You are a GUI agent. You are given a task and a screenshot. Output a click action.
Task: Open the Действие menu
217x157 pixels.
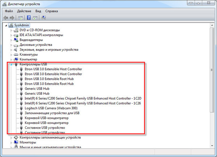[24, 11]
